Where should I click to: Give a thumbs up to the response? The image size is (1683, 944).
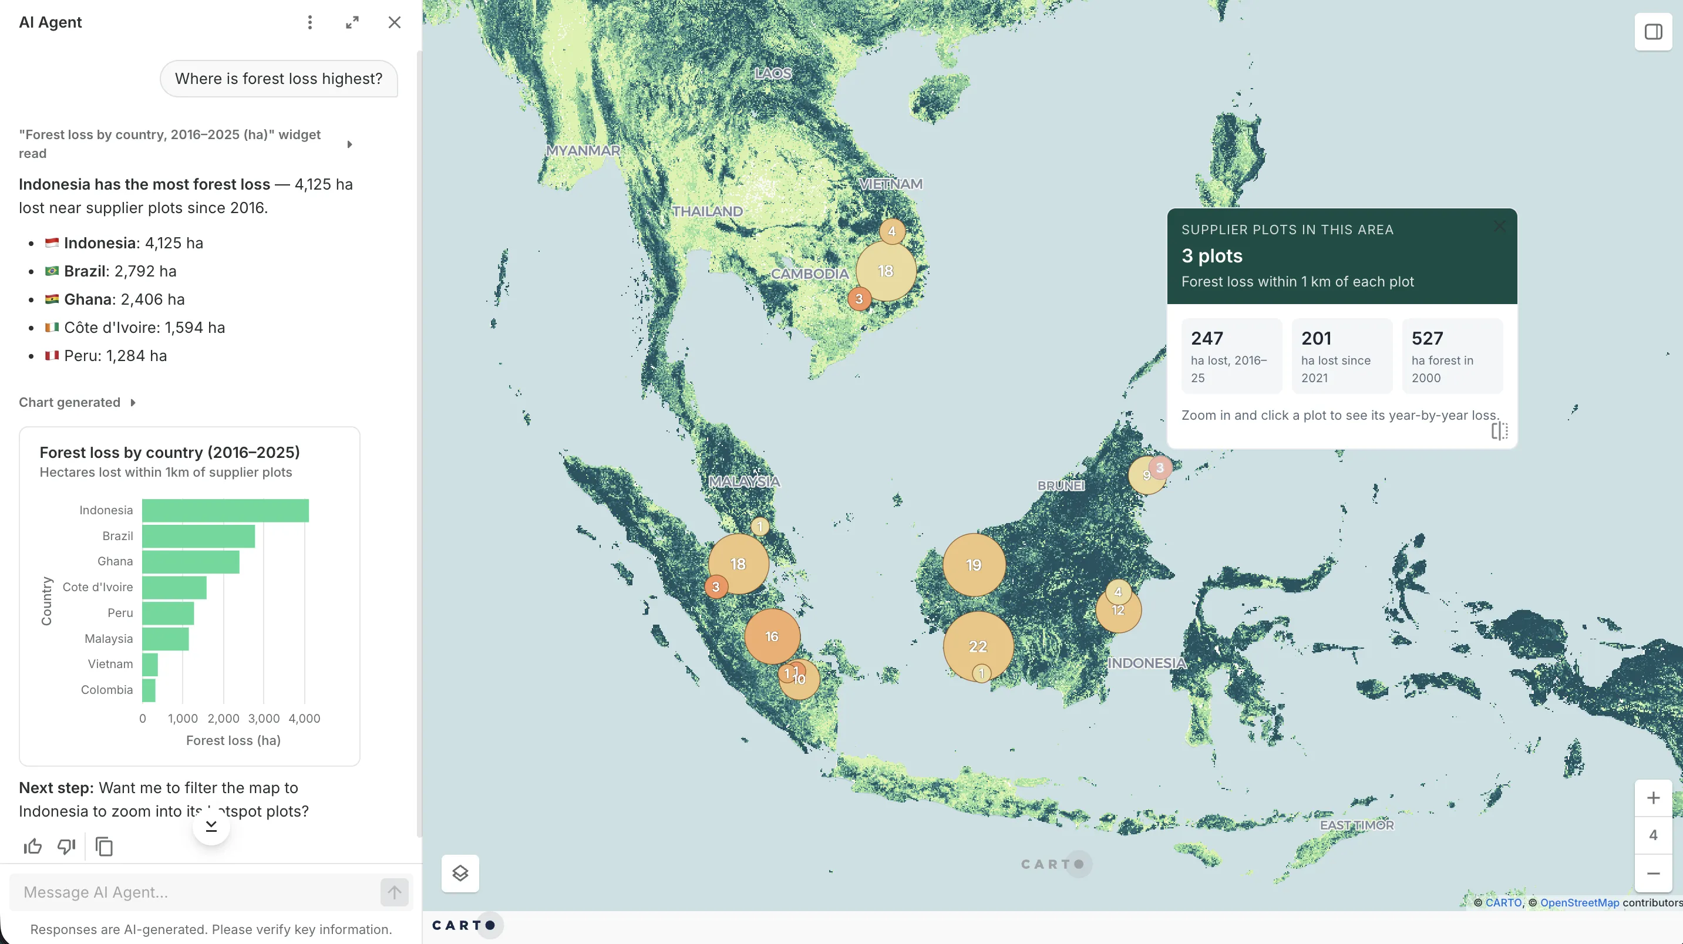click(33, 847)
